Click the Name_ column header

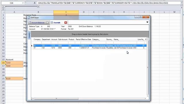tap(116, 39)
